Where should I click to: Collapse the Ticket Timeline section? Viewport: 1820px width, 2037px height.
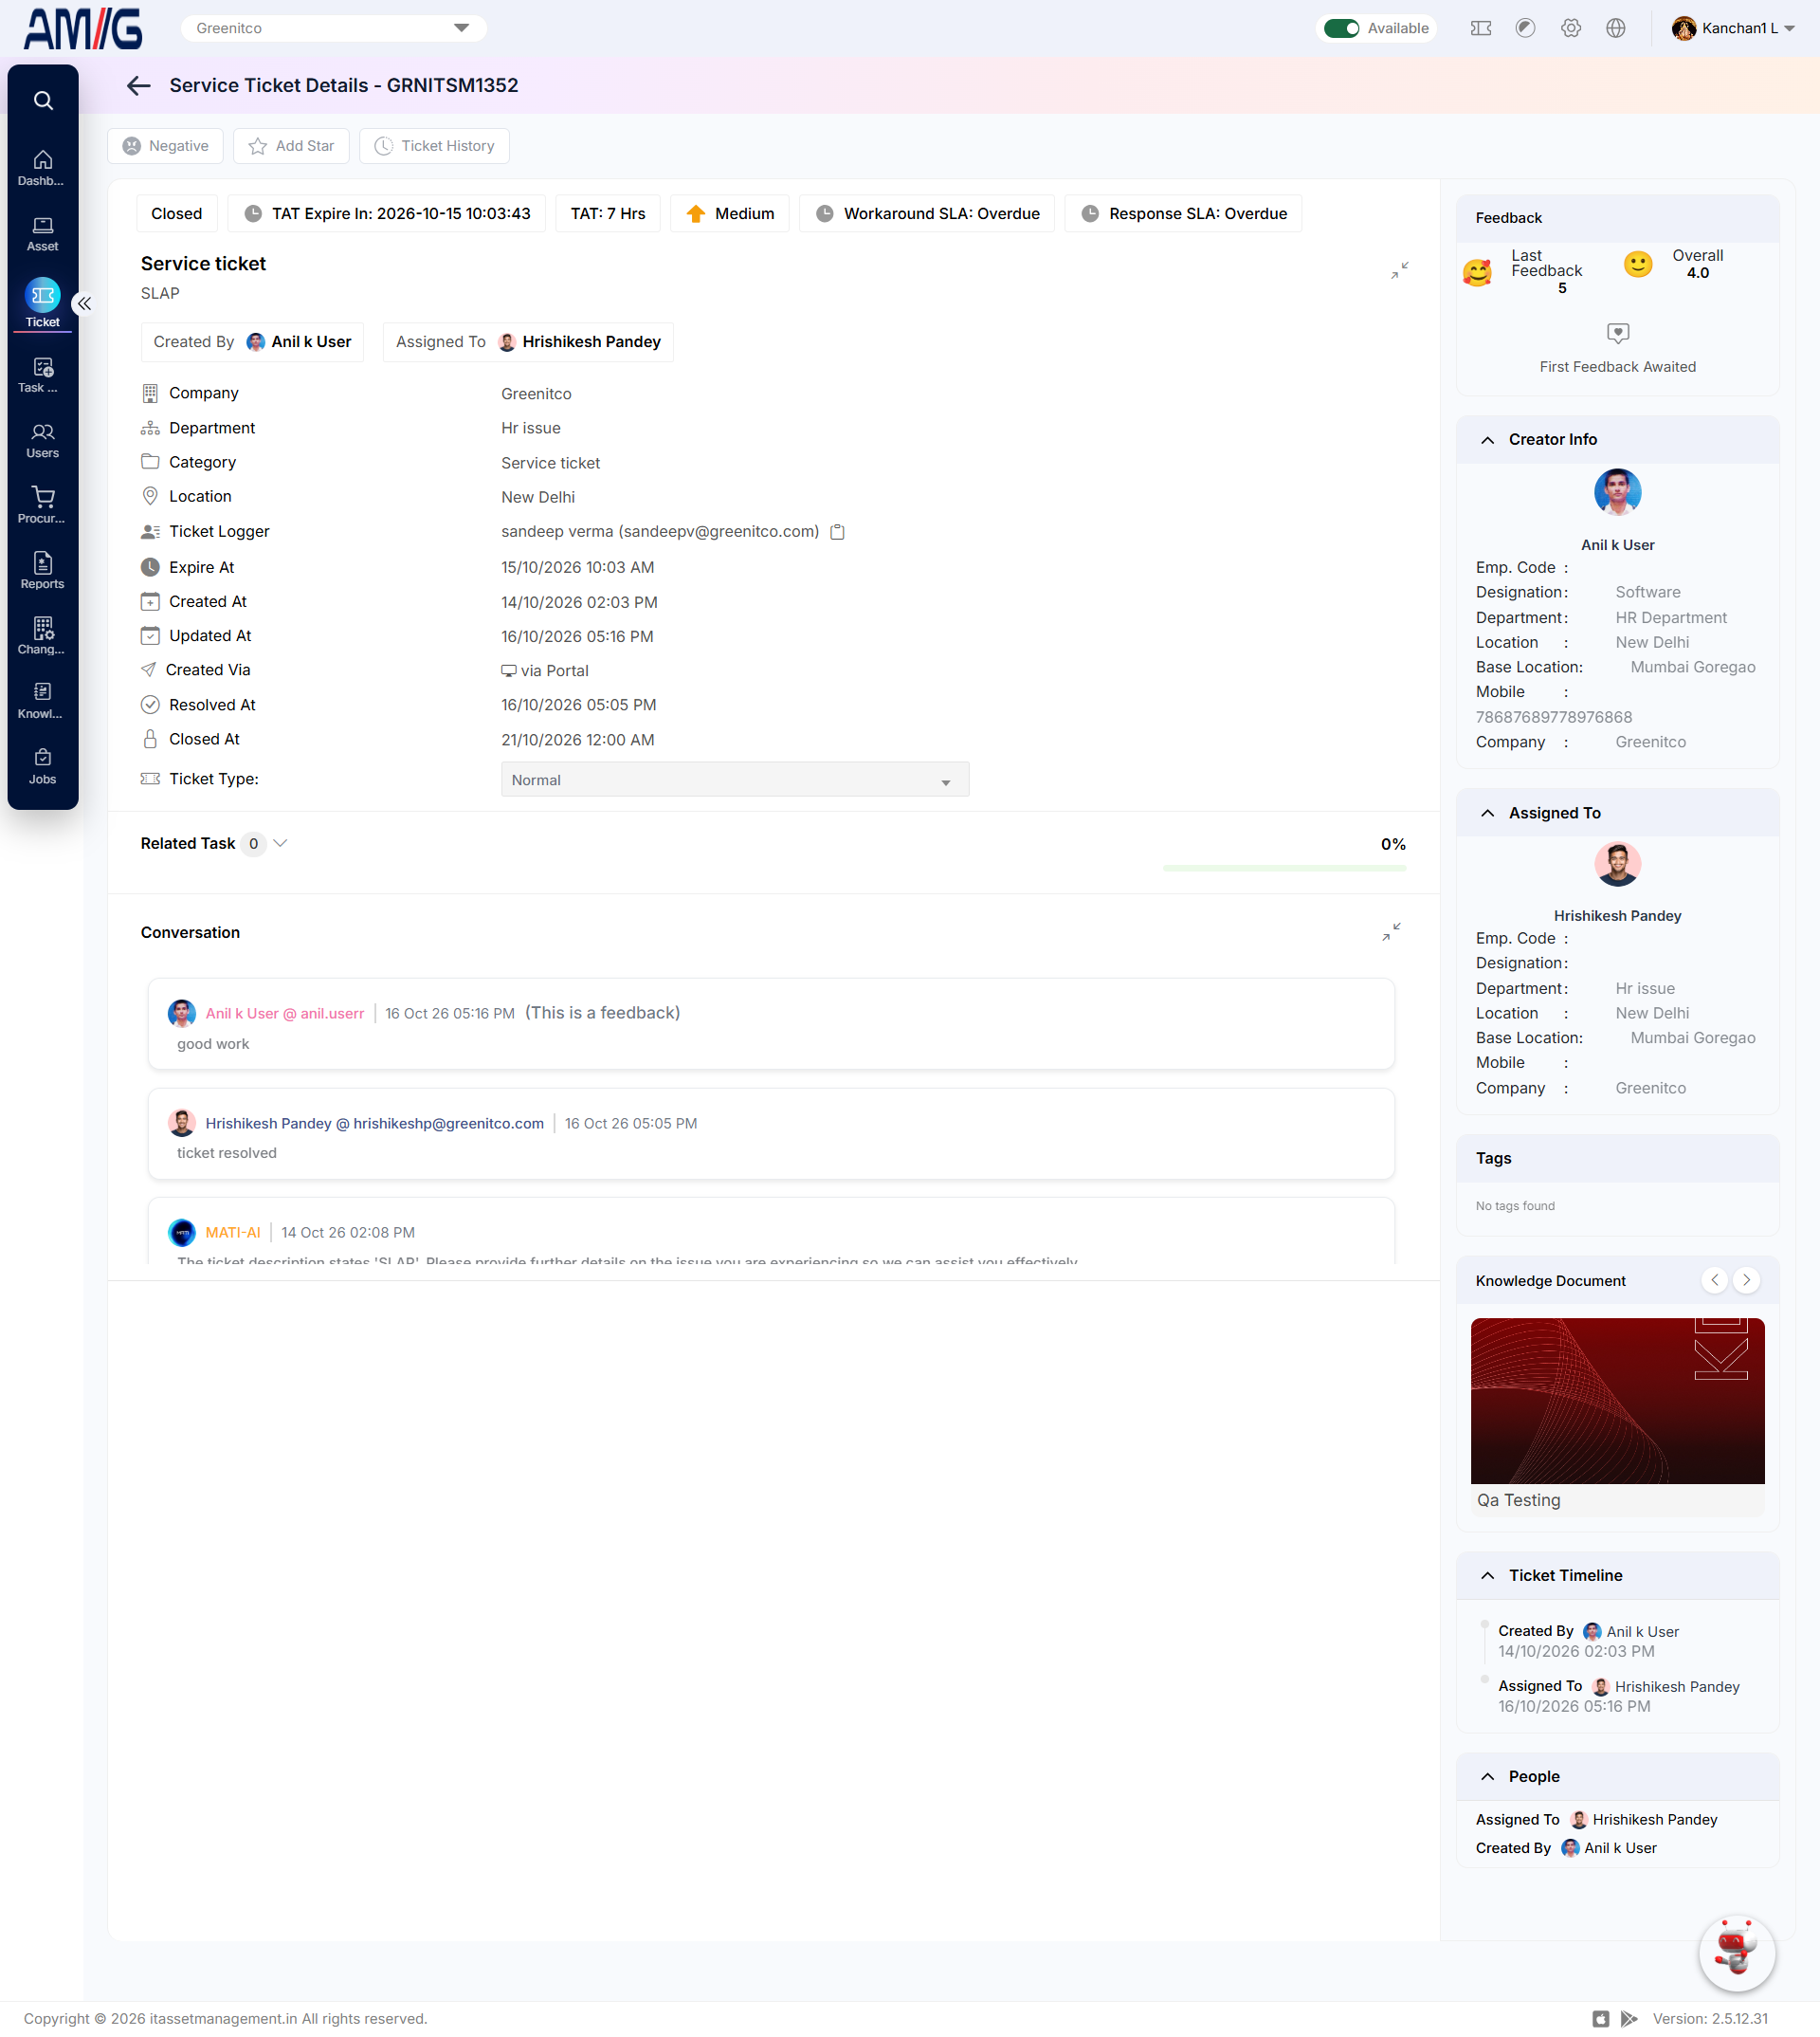click(x=1487, y=1576)
